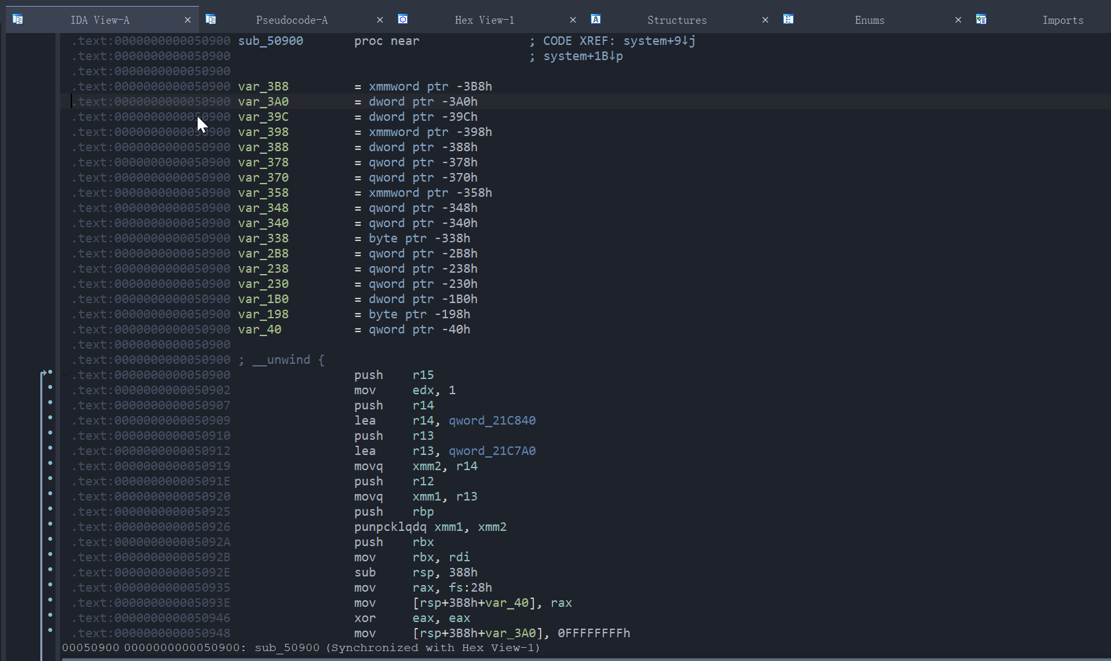Switch to the Pseudocode-A tab
The image size is (1111, 661).
point(291,20)
